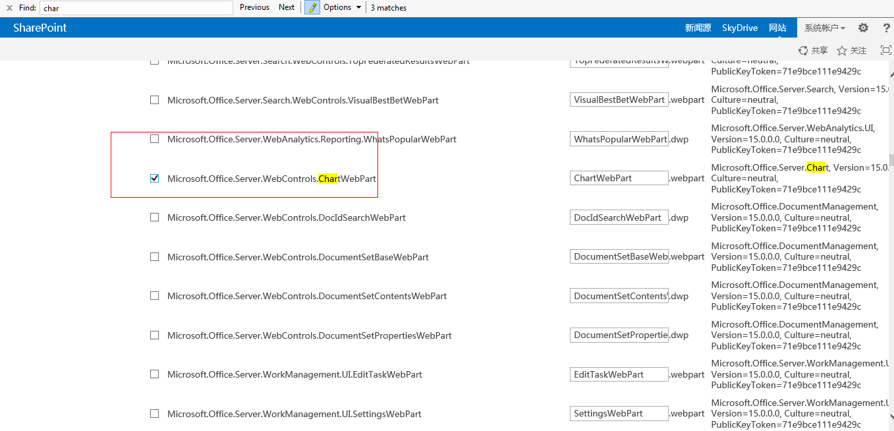Close the Find bar with the X icon
Screen dimensions: 894x431
(10, 8)
